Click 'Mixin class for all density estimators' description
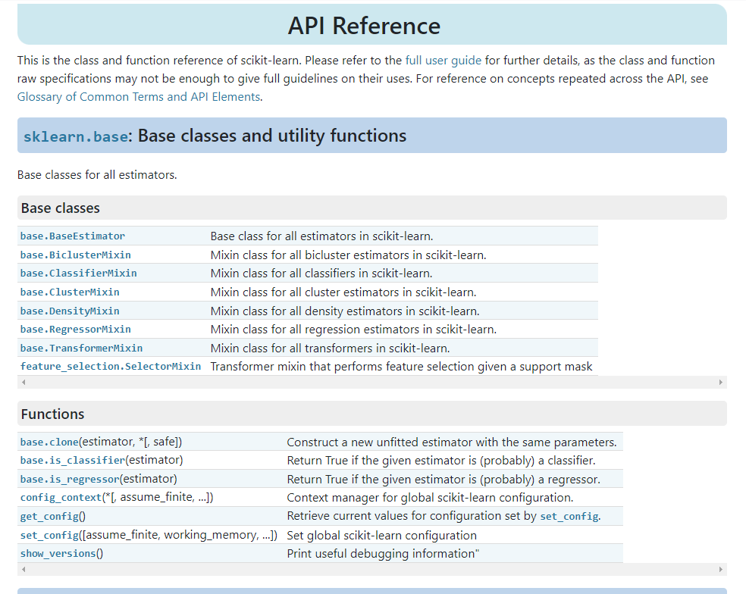746x594 pixels. pos(345,311)
